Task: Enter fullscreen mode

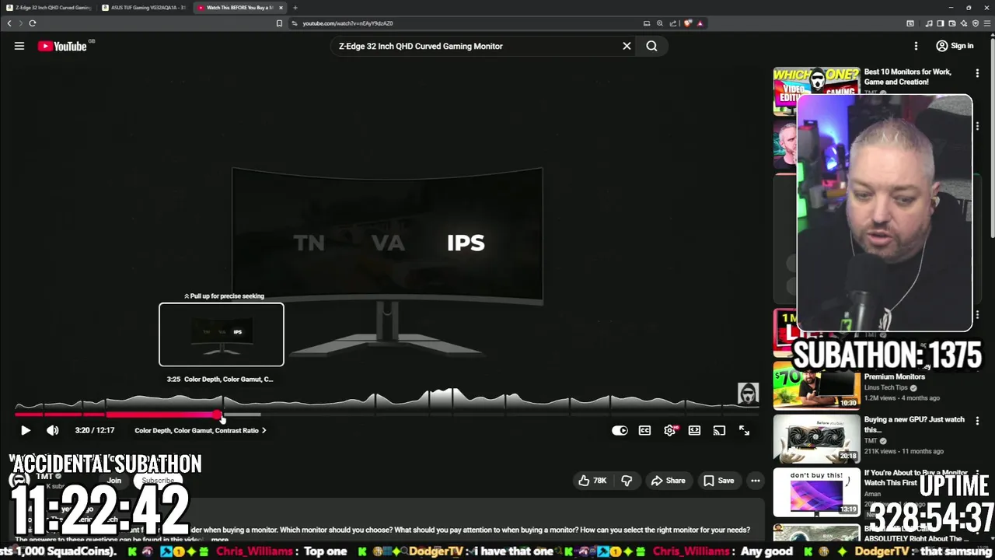Action: 744,430
